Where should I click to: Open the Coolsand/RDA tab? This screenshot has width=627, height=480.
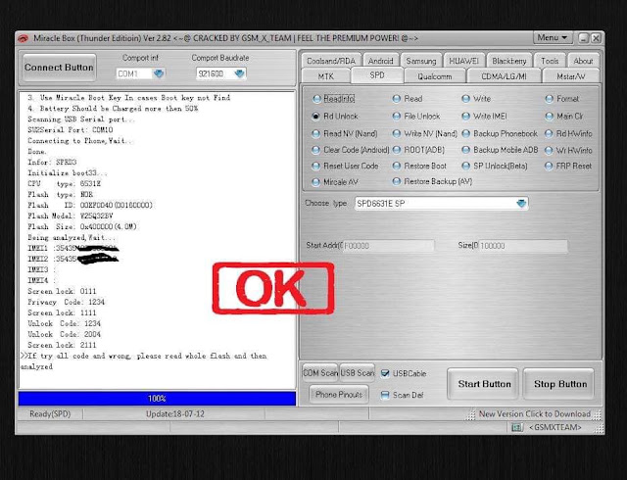[x=331, y=61]
